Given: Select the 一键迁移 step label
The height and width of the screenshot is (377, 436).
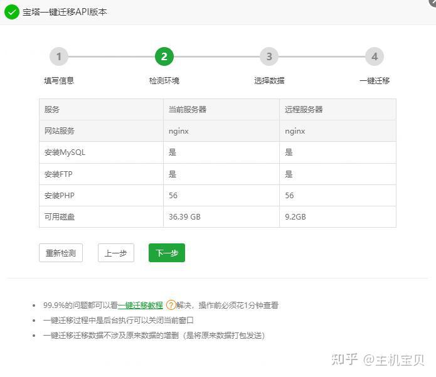Looking at the screenshot, I should coord(375,81).
